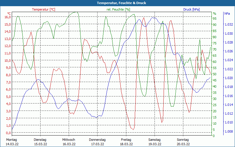Click the "11,0" temperature axis value
Image resolution: width=235 pixels, height=147 pixels.
8,53
